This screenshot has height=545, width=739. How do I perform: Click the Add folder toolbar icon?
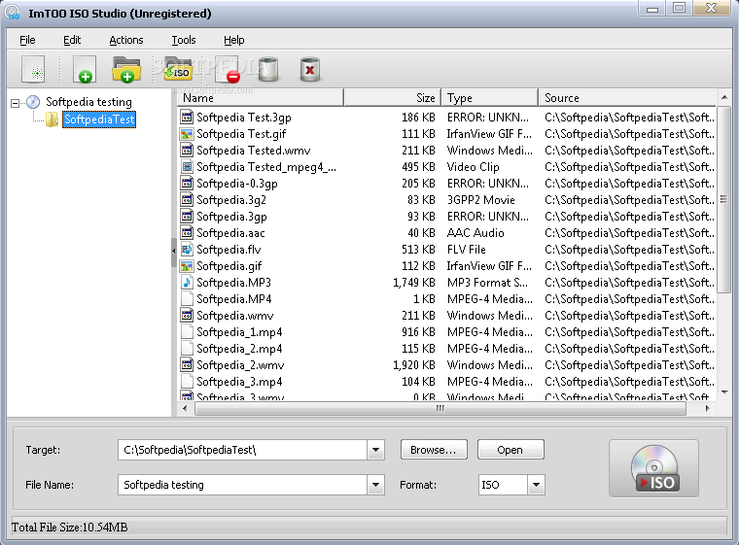pos(126,70)
